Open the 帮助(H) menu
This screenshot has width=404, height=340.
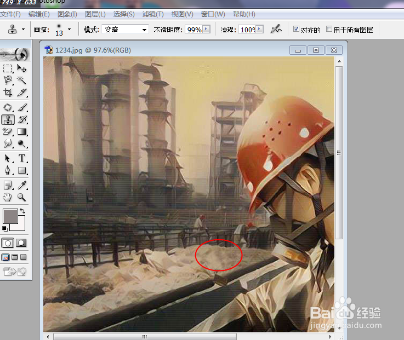[x=244, y=14]
